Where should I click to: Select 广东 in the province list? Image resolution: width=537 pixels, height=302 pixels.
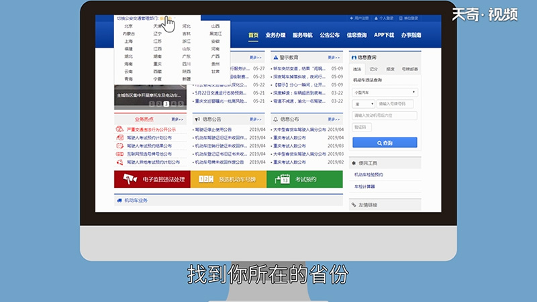click(x=187, y=56)
